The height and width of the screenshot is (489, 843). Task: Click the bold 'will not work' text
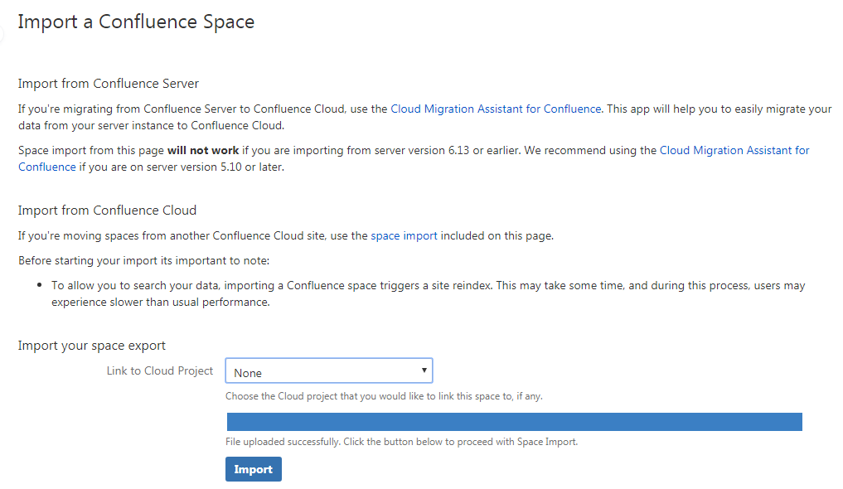(203, 151)
